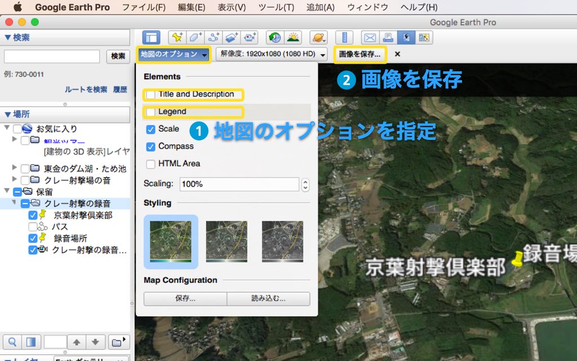Expand the クレー射撃場の音 folder

(14, 179)
